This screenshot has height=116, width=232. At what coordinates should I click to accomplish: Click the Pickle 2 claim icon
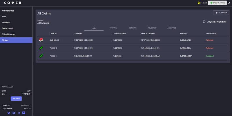click(x=41, y=48)
